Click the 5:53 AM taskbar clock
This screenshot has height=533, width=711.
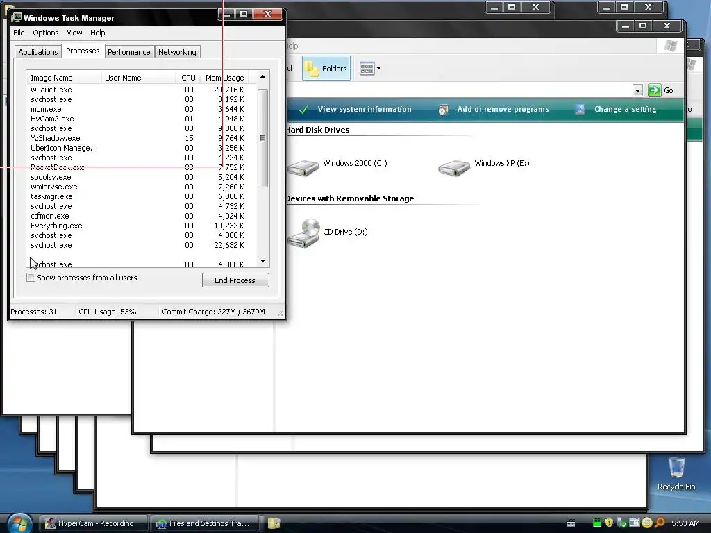click(685, 523)
